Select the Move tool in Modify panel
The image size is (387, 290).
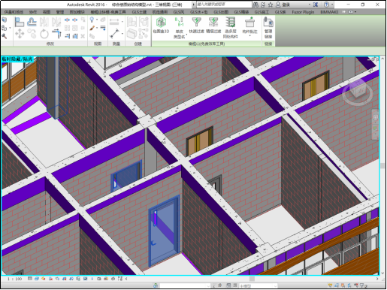tap(20, 34)
